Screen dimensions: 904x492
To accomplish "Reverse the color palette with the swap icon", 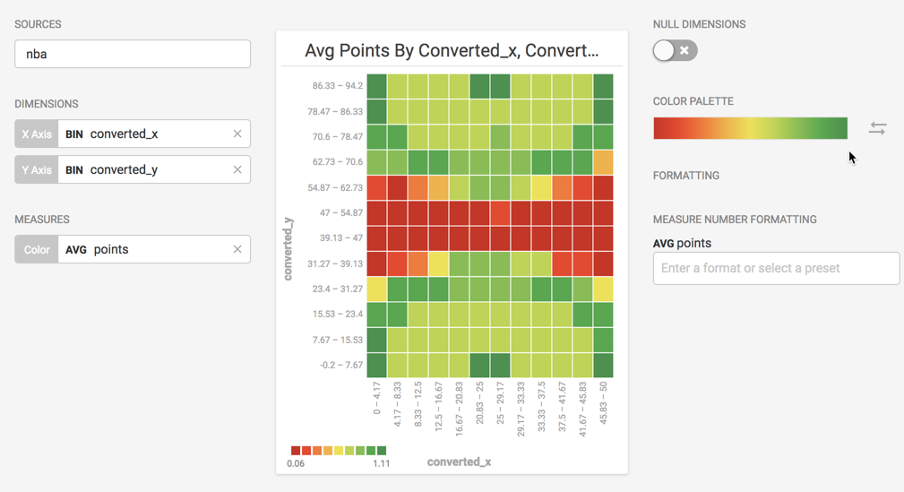I will (x=877, y=129).
